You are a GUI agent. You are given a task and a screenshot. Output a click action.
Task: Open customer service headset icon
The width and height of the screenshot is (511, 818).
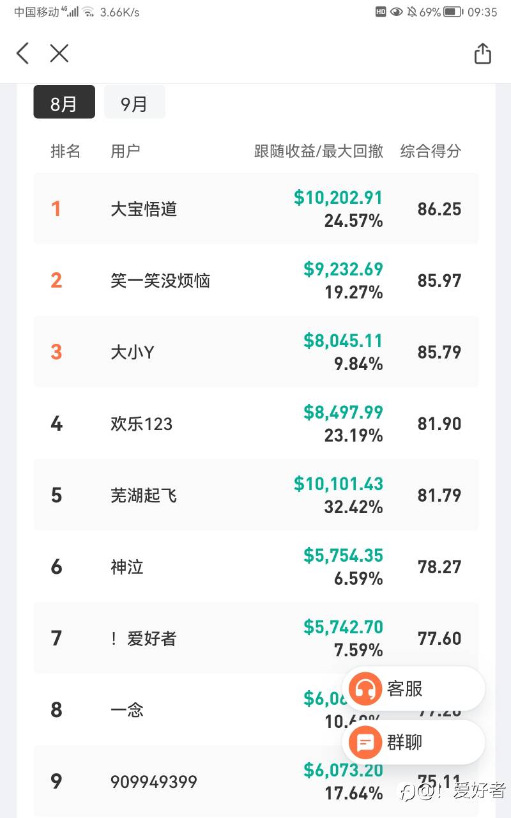pos(365,689)
